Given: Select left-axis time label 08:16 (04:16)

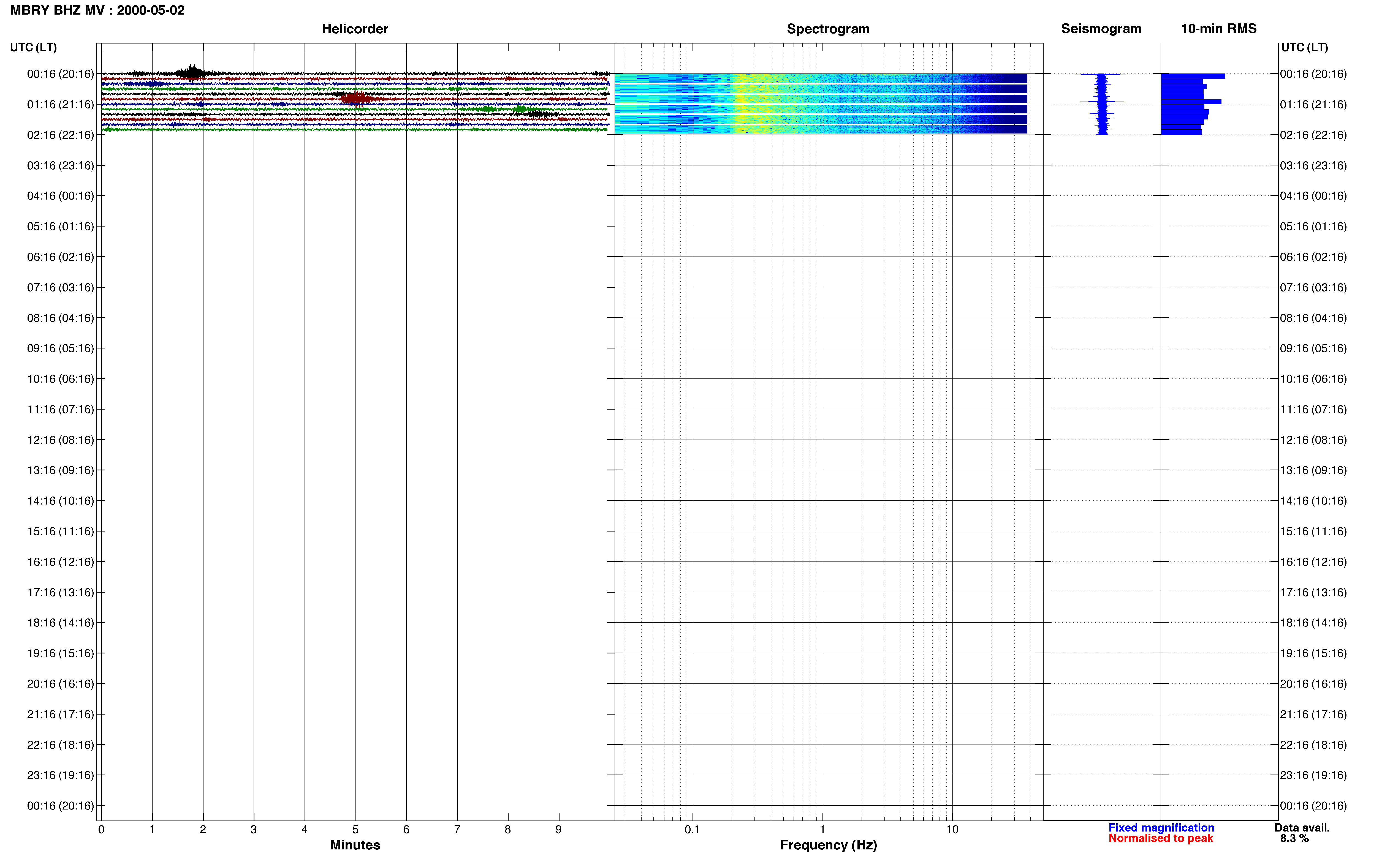Looking at the screenshot, I should coord(61,318).
